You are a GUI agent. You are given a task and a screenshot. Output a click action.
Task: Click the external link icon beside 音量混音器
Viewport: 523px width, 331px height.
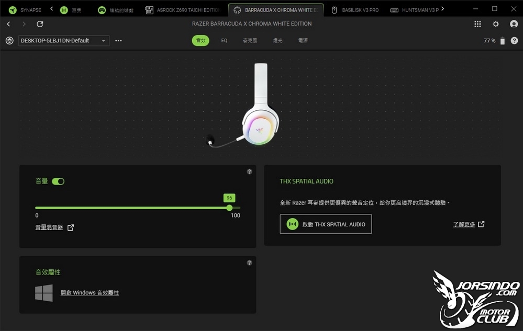pos(71,227)
